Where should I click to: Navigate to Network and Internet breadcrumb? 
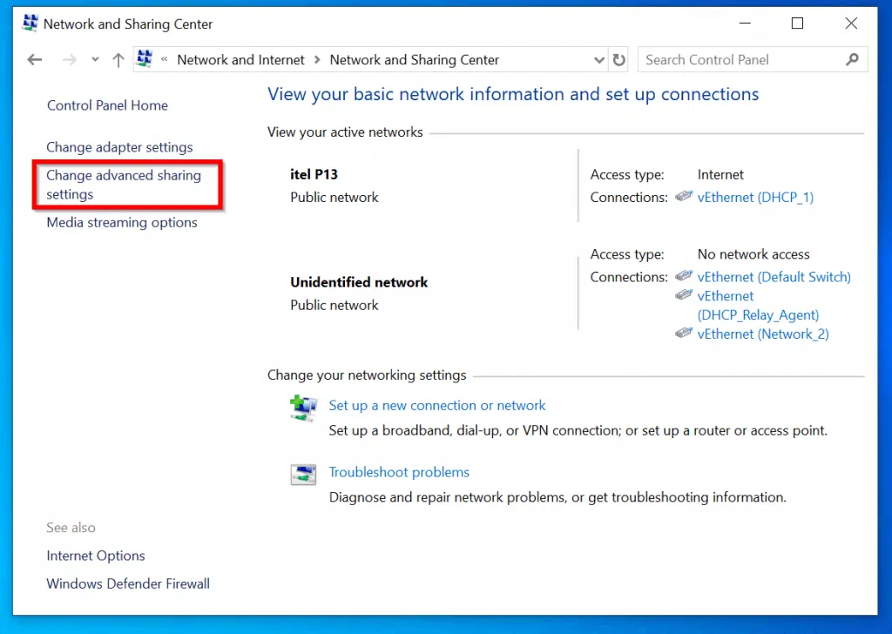coord(240,59)
